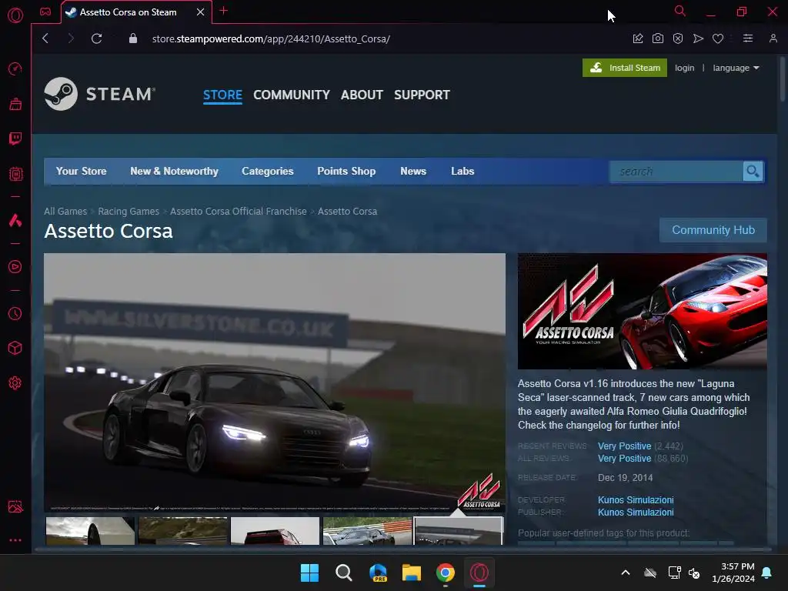Go to COMMUNITY in top navigation
788x591 pixels.
tap(292, 95)
